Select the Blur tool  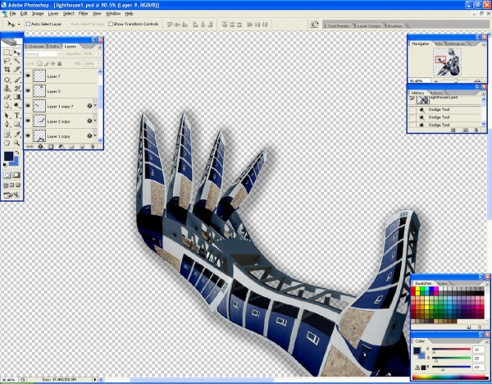point(7,106)
